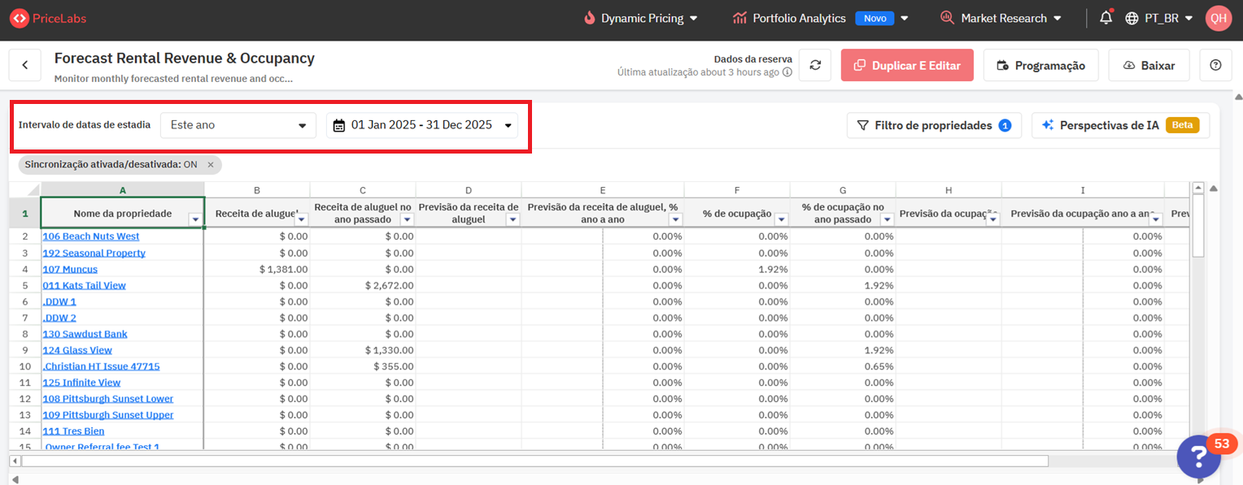
Task: Open the Este ano date range dropdown
Action: [238, 125]
